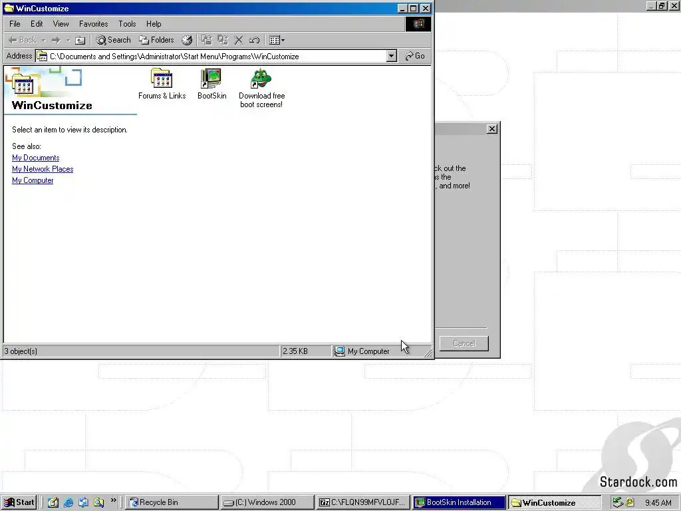Image resolution: width=681 pixels, height=511 pixels.
Task: Follow the My Computer link
Action: [33, 180]
